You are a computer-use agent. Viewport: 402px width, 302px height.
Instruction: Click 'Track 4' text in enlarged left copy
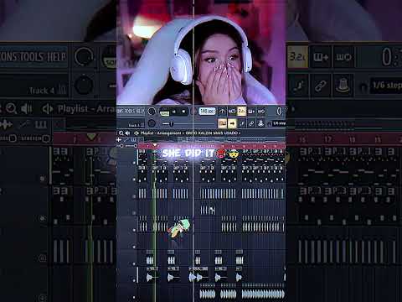[x=42, y=91]
